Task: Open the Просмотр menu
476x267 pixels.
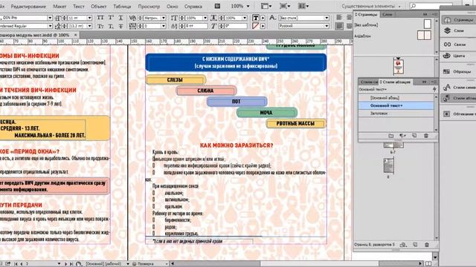Action: pyautogui.click(x=149, y=6)
